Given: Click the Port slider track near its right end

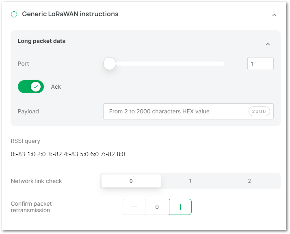Looking at the screenshot, I should 221,64.
